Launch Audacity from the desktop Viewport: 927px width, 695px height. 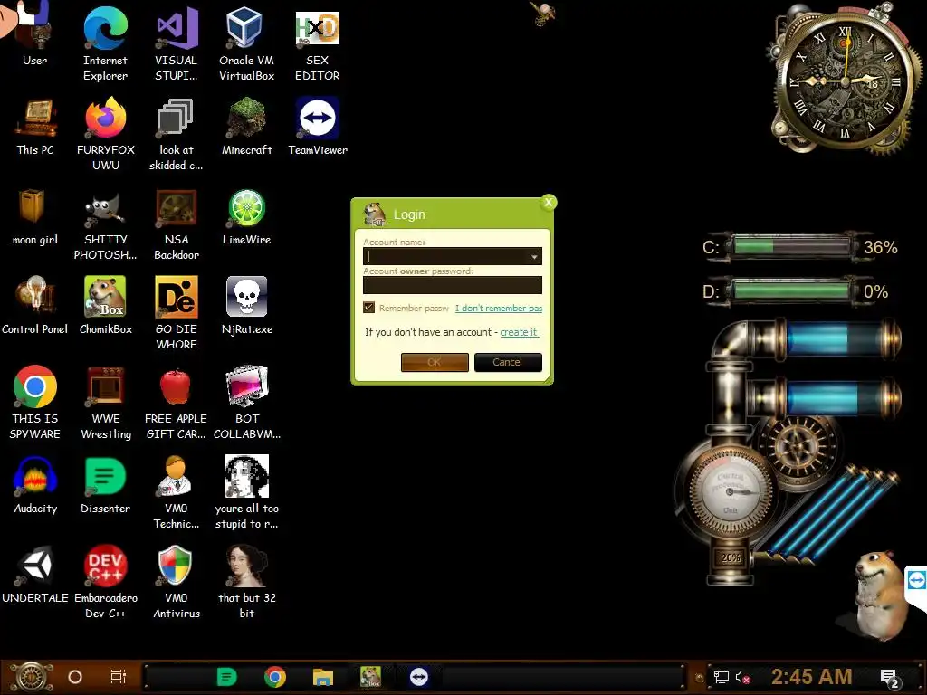[x=35, y=485]
